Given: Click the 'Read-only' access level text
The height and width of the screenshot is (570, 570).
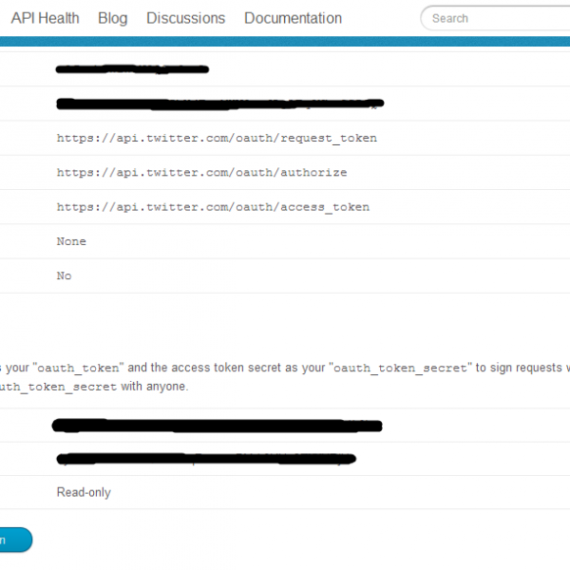Looking at the screenshot, I should point(84,492).
